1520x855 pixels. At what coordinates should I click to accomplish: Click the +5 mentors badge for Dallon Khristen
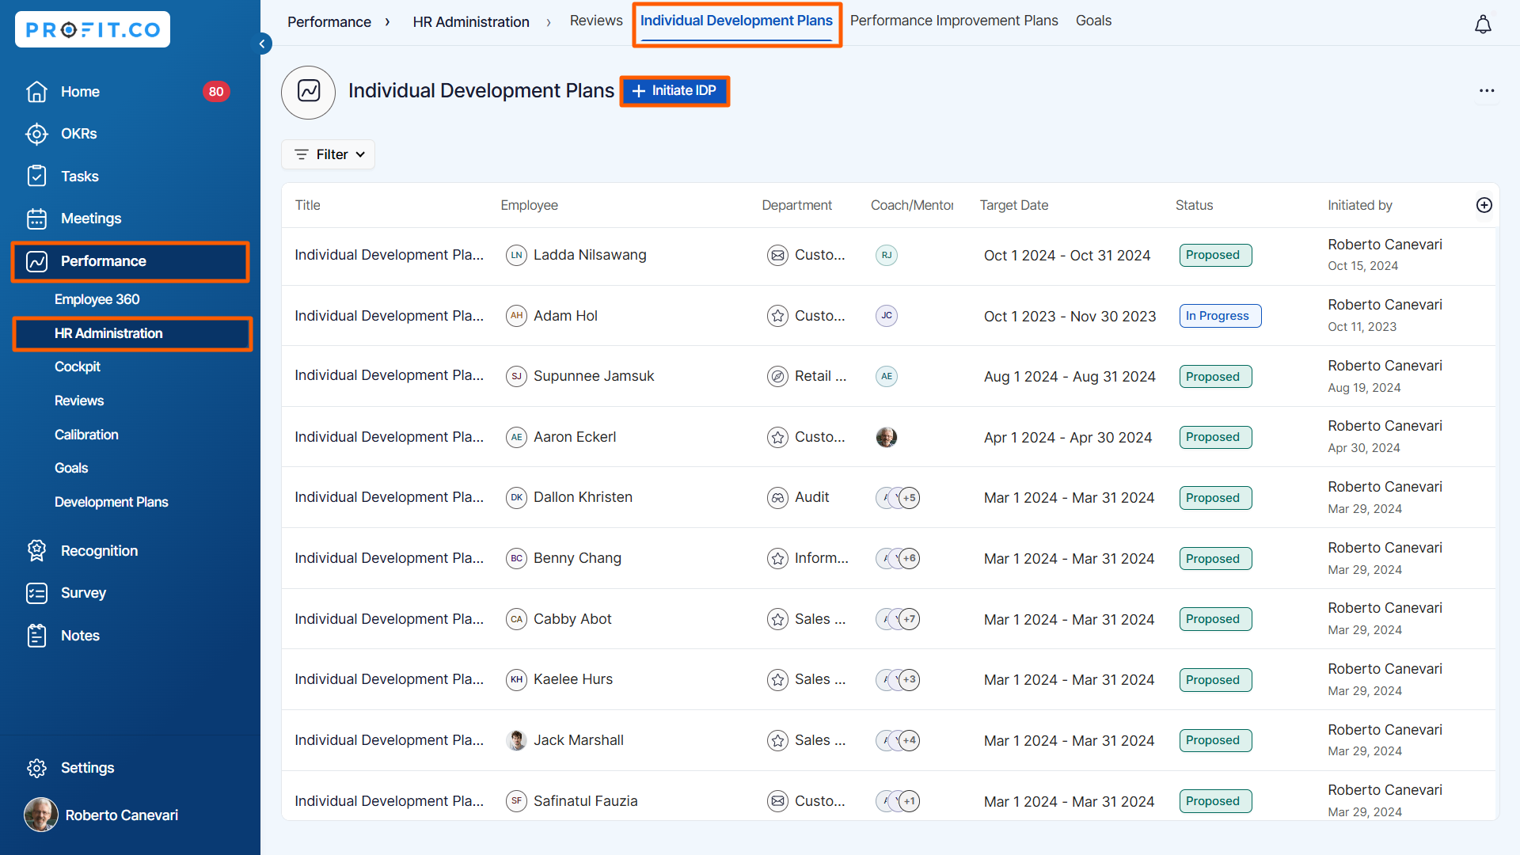coord(910,498)
